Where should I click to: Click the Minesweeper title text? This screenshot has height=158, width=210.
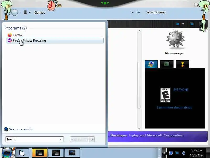click(x=175, y=53)
